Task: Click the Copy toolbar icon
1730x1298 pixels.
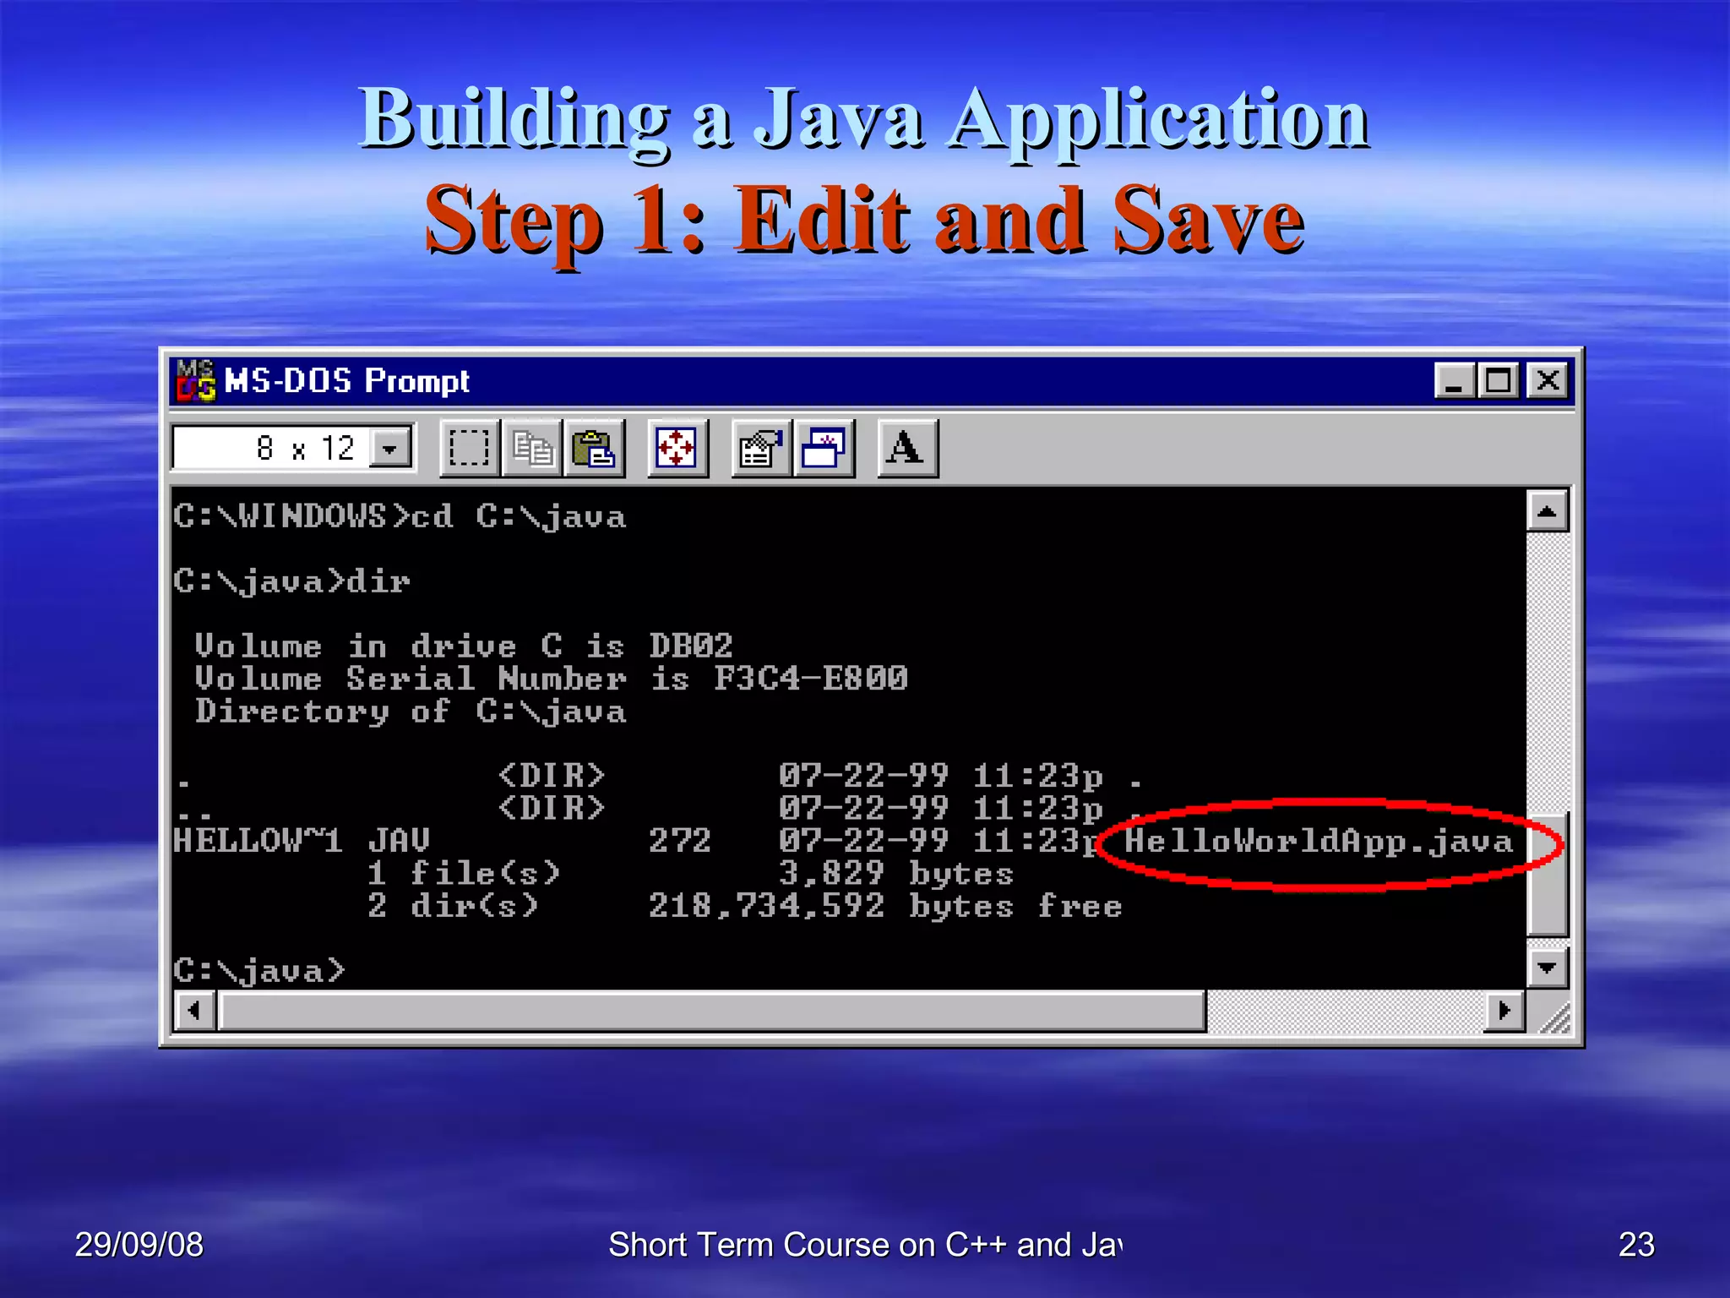Action: 532,448
